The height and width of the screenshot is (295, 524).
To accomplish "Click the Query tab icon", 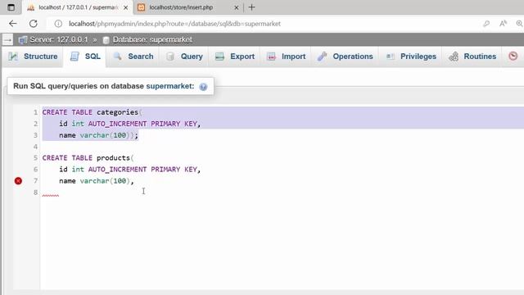I will 170,57.
